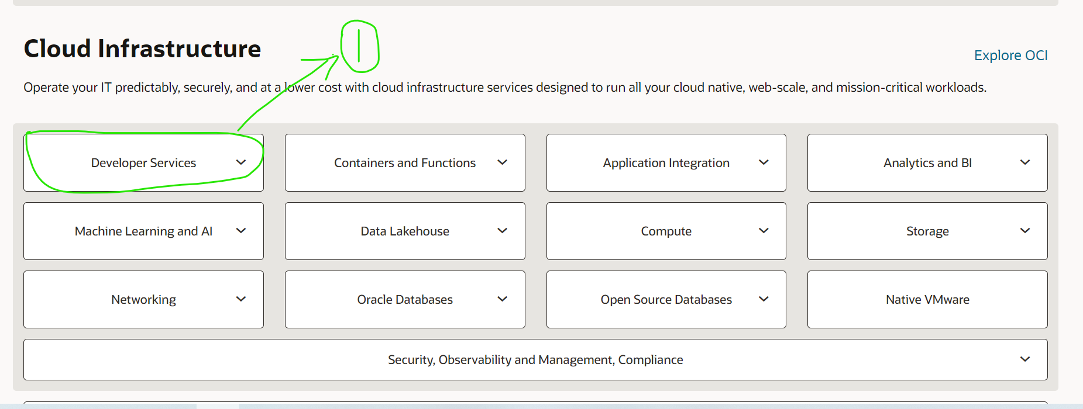1083x409 pixels.
Task: Click the Machine Learning and AI chevron
Action: [241, 231]
